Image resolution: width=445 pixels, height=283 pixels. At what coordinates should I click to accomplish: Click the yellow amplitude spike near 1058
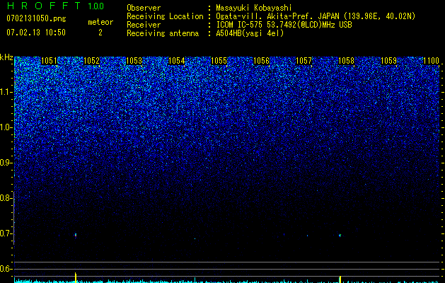pyautogui.click(x=340, y=279)
